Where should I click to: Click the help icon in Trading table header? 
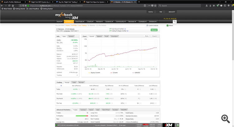click(x=61, y=86)
